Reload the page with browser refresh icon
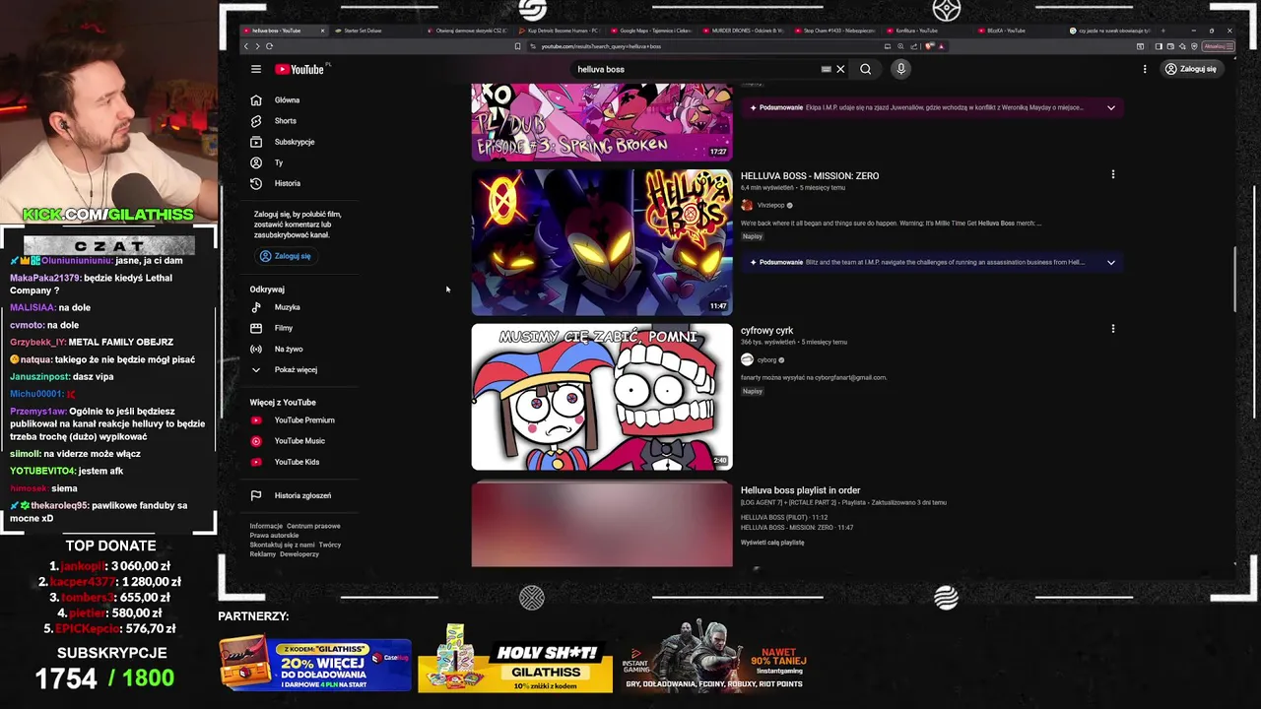This screenshot has width=1261, height=709. click(x=269, y=46)
